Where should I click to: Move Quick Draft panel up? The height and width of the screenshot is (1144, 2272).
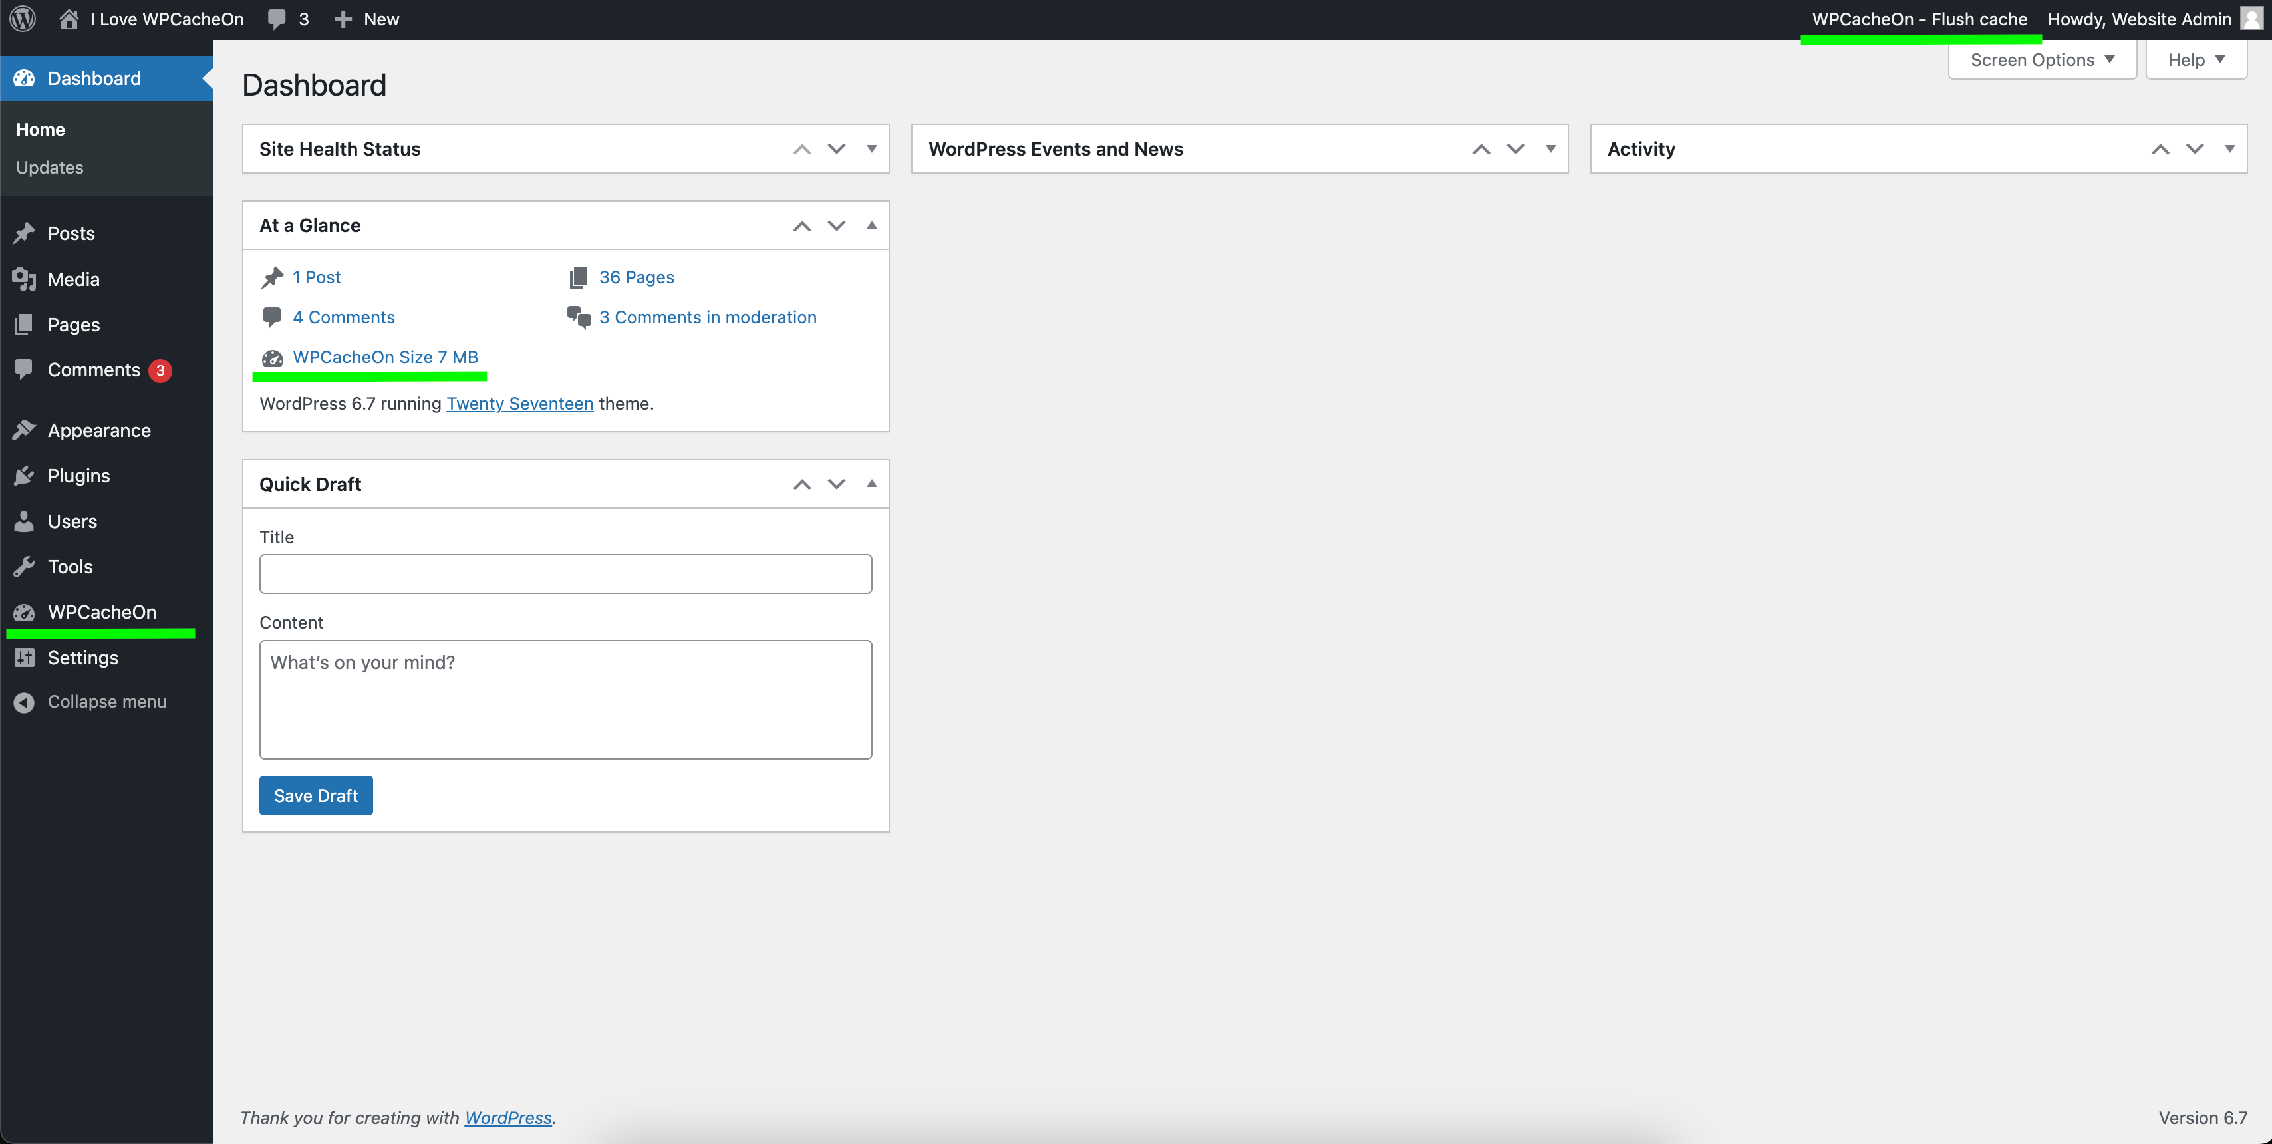(x=801, y=484)
